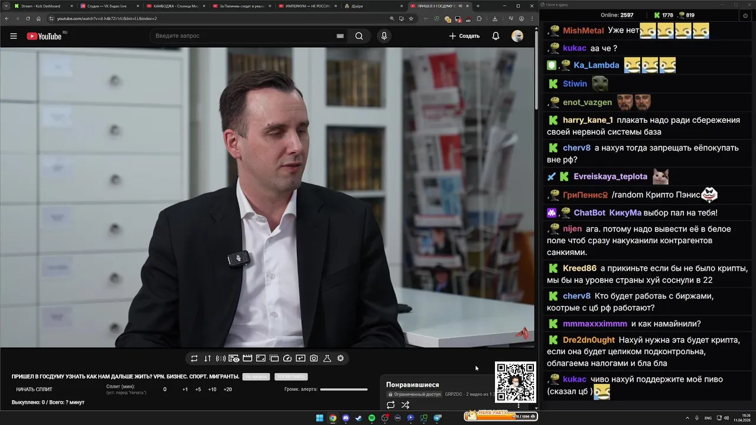Open the zoom magnifier in the address bar
Viewport: 756px width, 425px height.
392,18
